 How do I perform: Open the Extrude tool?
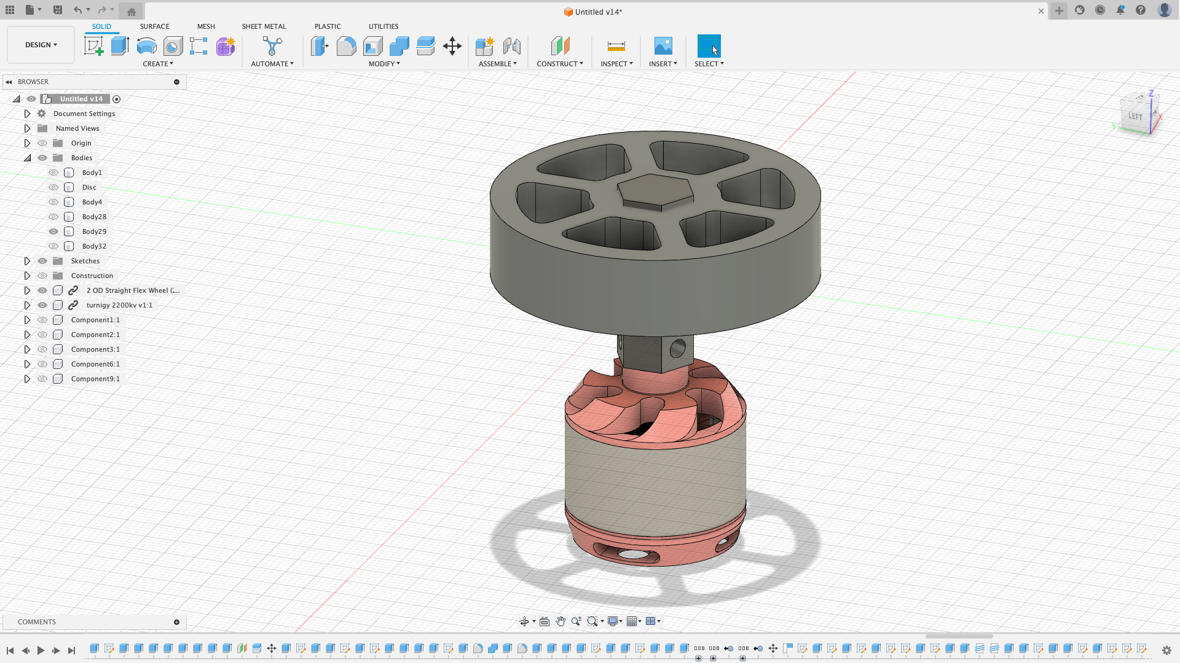point(119,46)
